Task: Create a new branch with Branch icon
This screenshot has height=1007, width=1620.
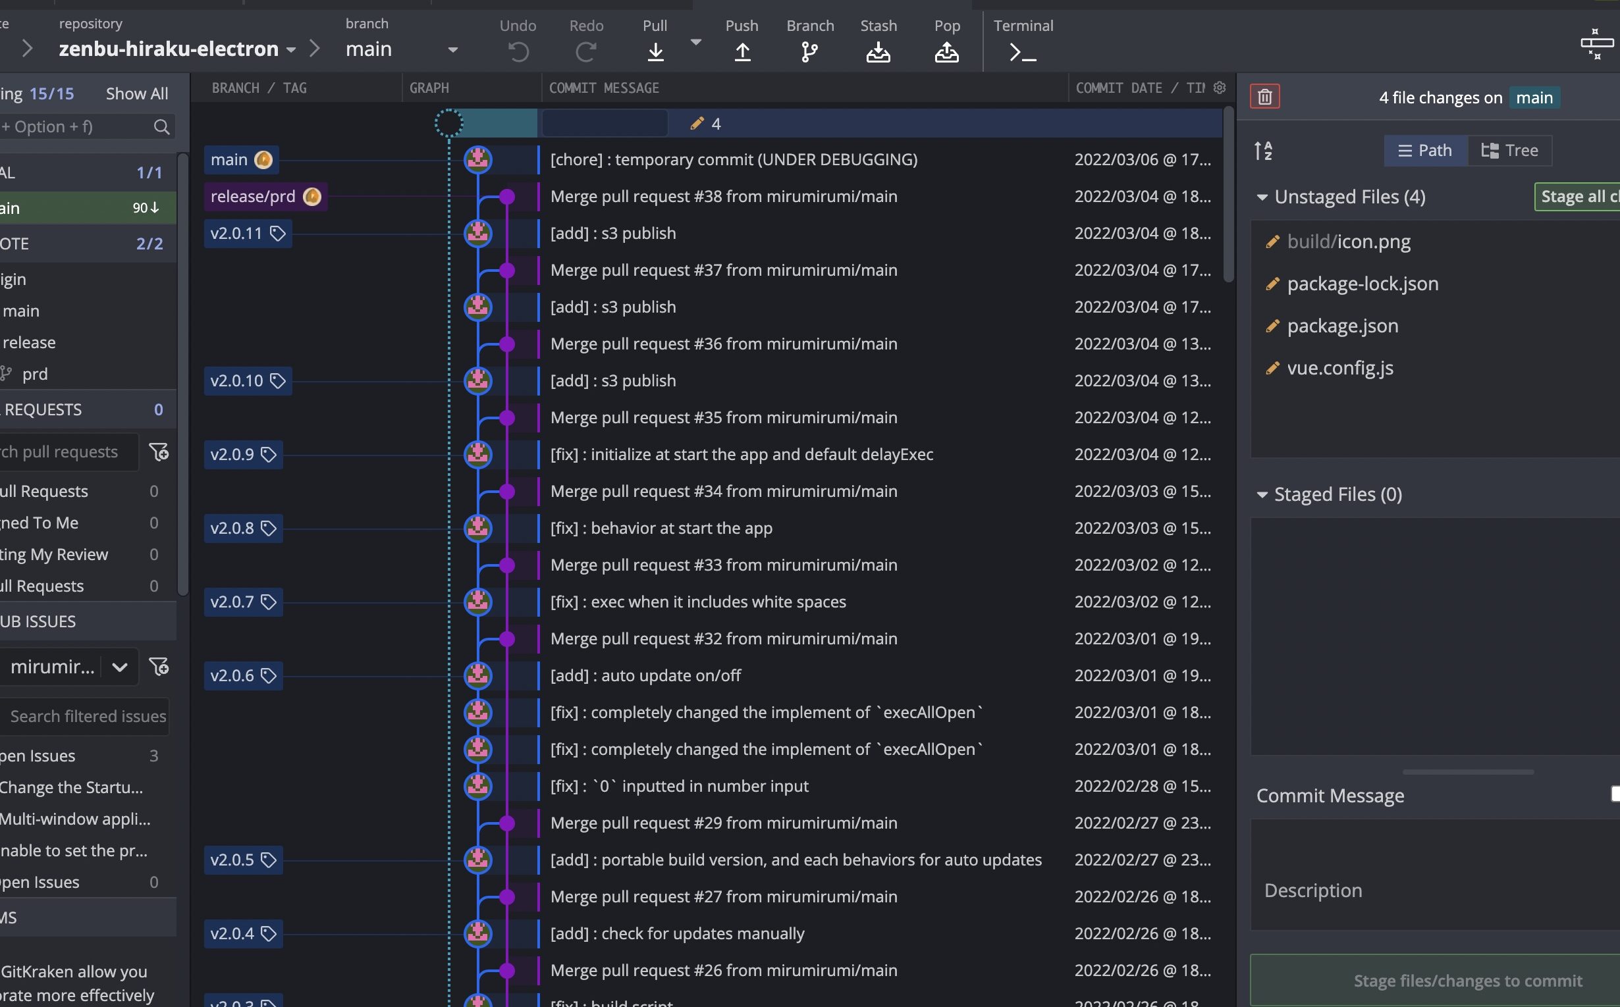Action: (x=809, y=51)
